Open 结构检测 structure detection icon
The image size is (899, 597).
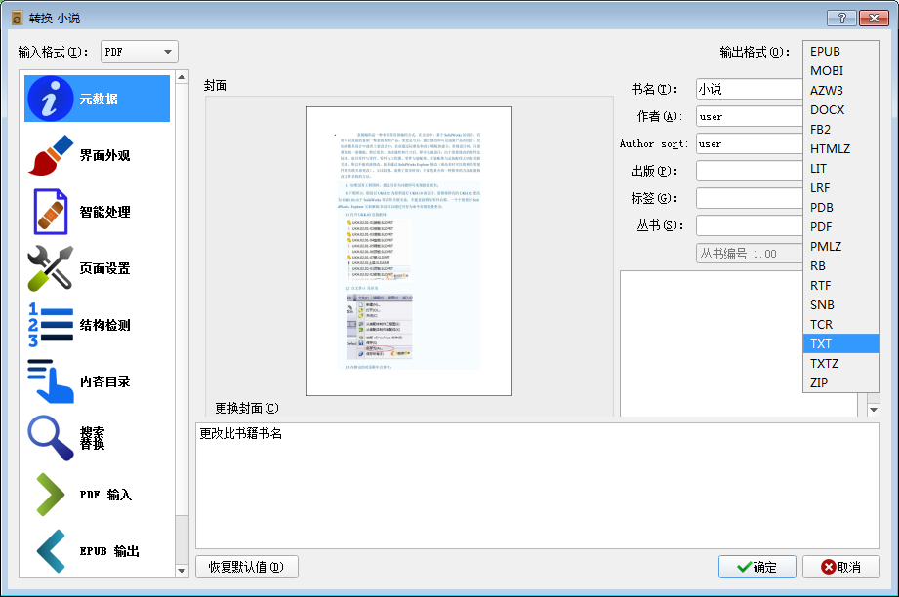51,325
